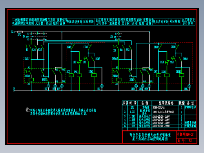Click the 注 note paragraph text

coord(61,111)
